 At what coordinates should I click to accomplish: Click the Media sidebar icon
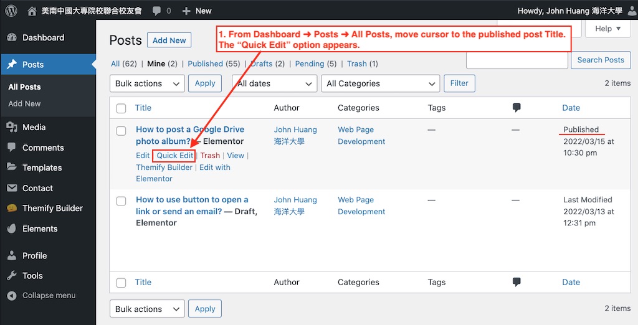(12, 127)
